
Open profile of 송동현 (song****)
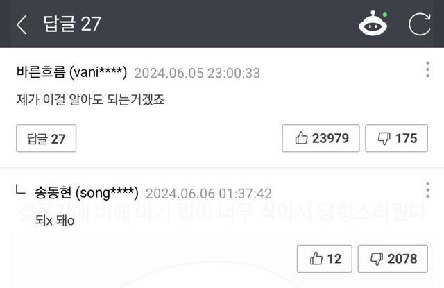[x=87, y=193]
